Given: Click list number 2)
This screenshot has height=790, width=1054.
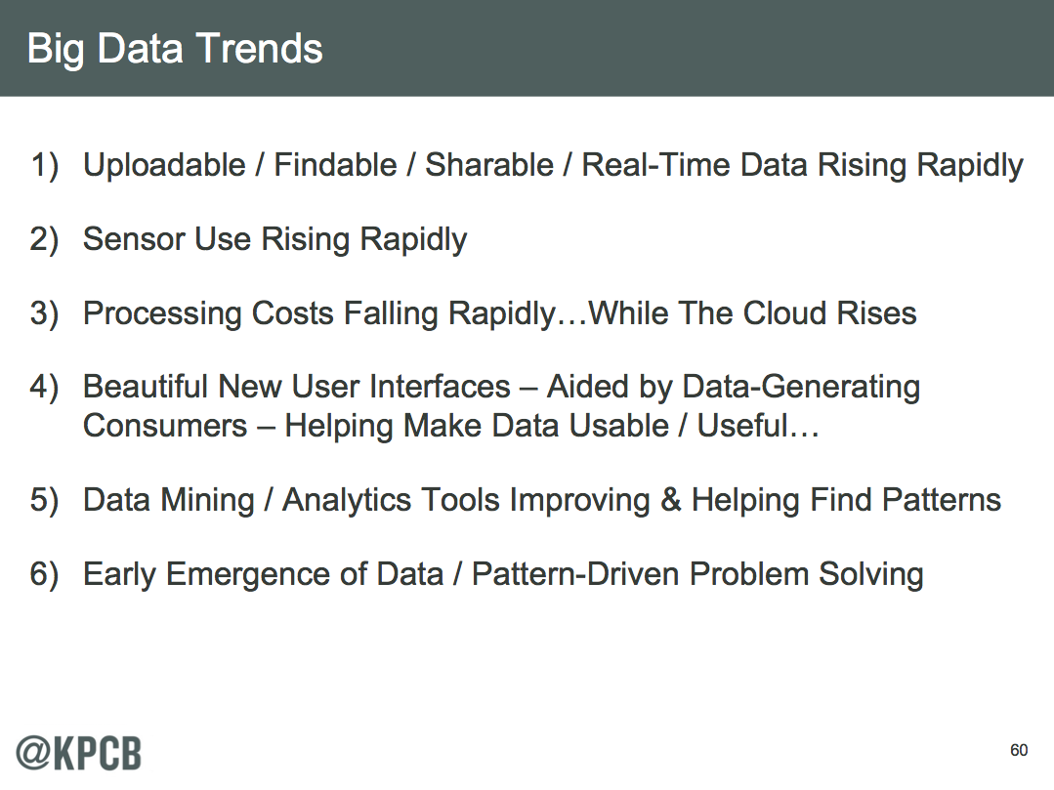Looking at the screenshot, I should click(x=44, y=240).
